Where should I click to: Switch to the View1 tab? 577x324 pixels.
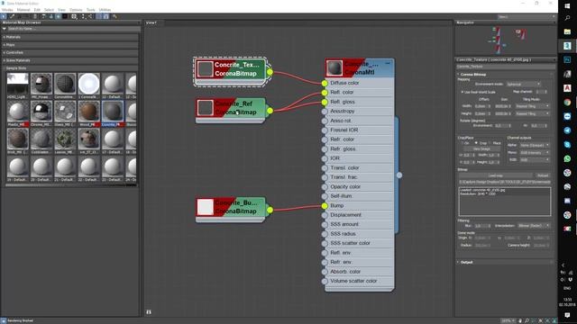(x=151, y=22)
